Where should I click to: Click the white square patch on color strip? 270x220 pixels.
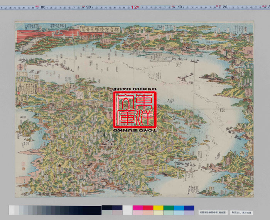tap(128, 210)
